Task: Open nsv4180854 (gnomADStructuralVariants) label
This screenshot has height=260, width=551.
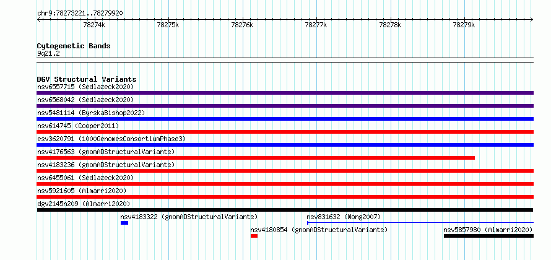Action: [319, 230]
